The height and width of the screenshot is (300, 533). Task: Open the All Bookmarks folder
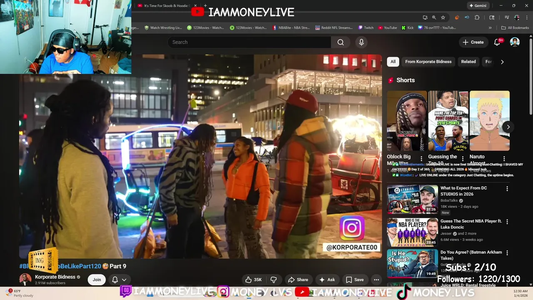(515, 28)
